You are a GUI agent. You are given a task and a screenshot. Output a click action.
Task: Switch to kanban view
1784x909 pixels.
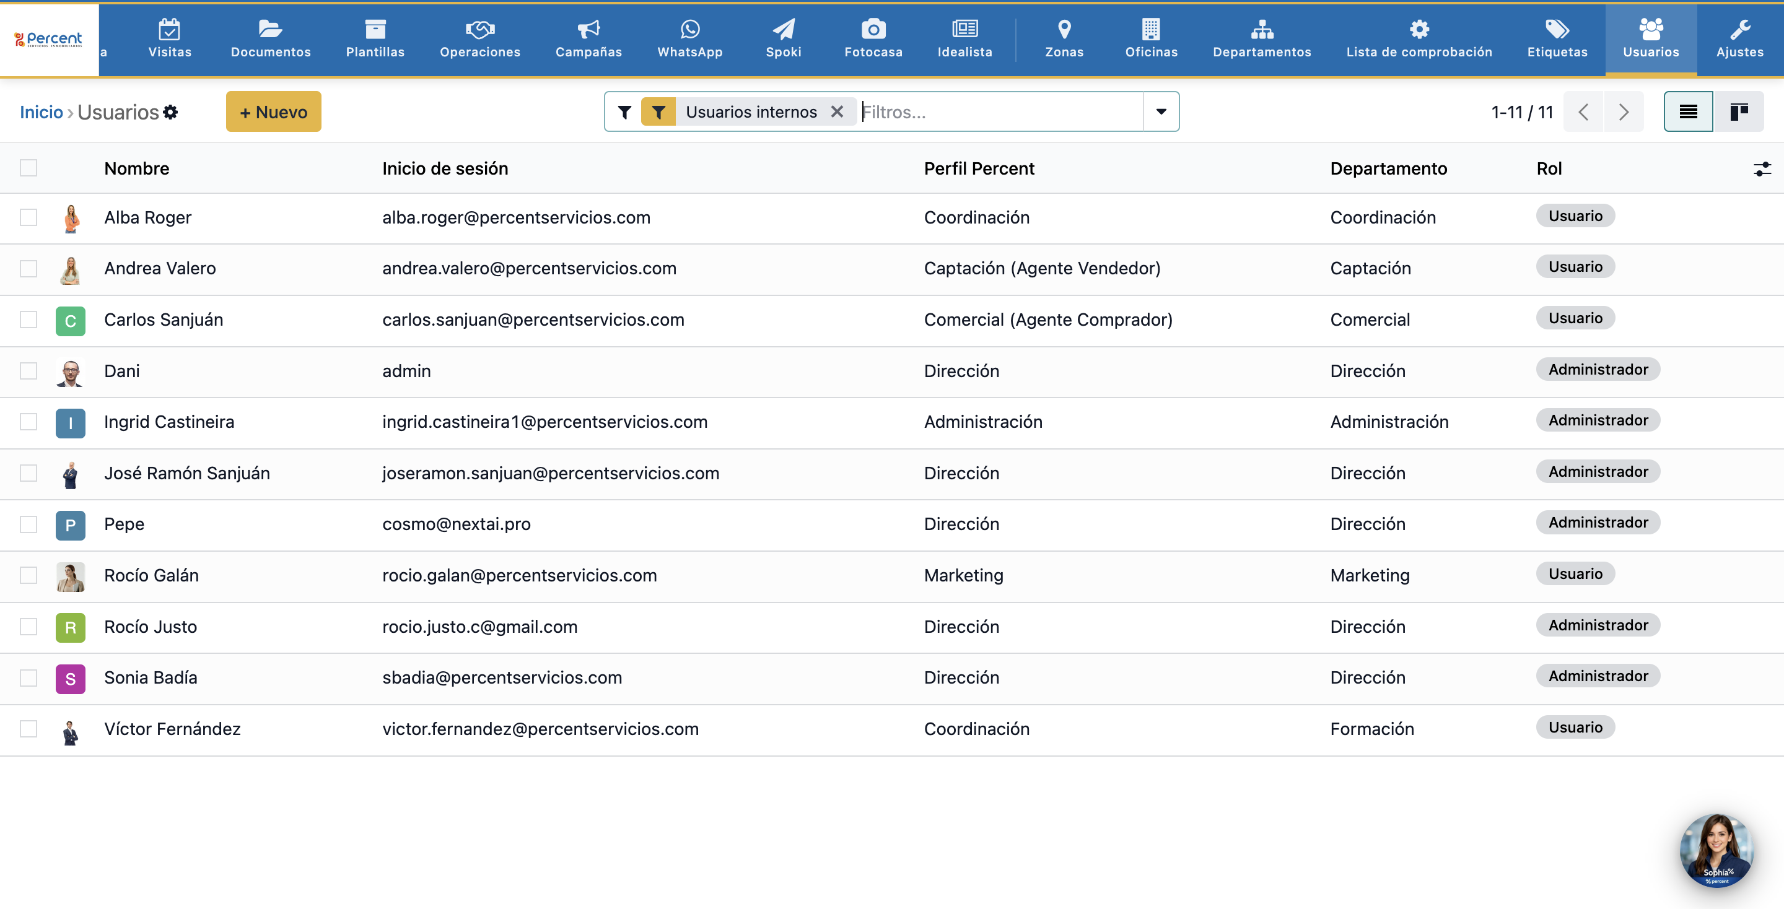[x=1738, y=112]
